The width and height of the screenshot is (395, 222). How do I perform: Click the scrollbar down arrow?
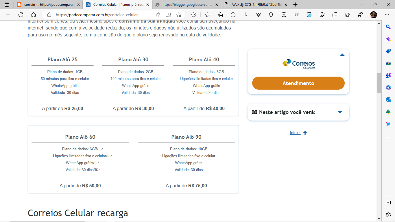(379, 219)
